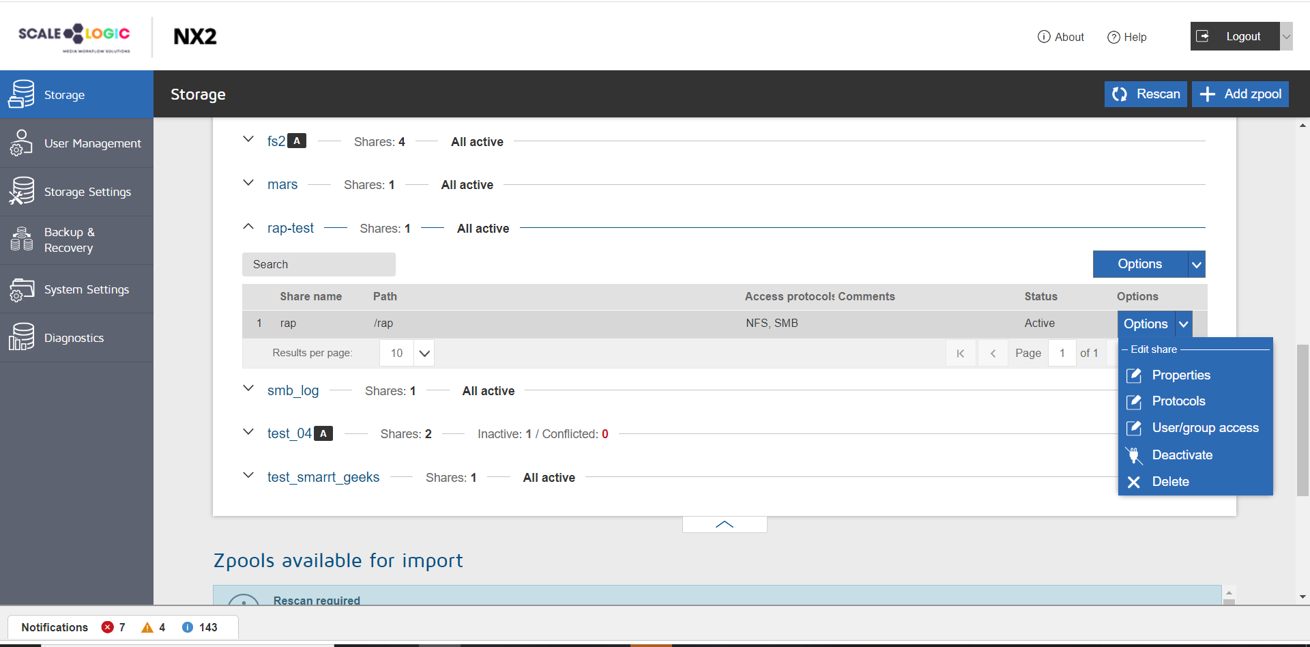Click the User/group access edit icon
Viewport: 1310px width, 647px height.
point(1134,428)
